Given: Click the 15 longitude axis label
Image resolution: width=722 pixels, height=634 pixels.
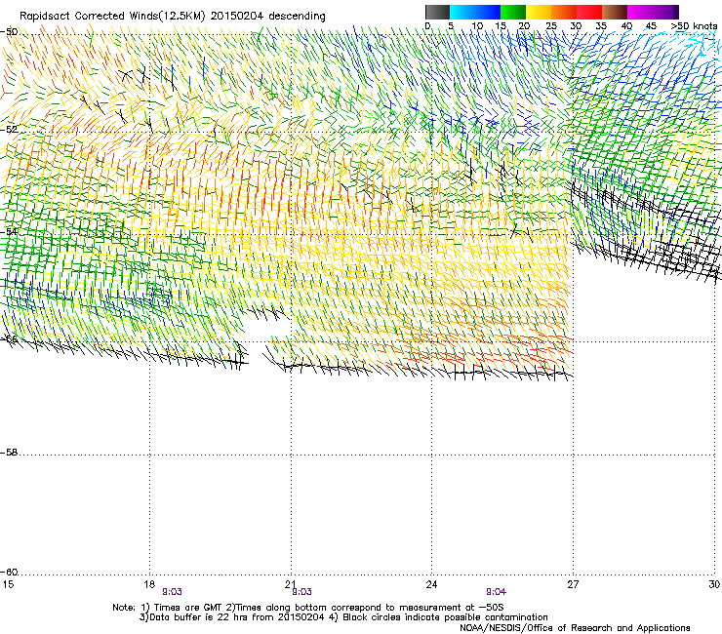Looking at the screenshot, I should tap(8, 584).
